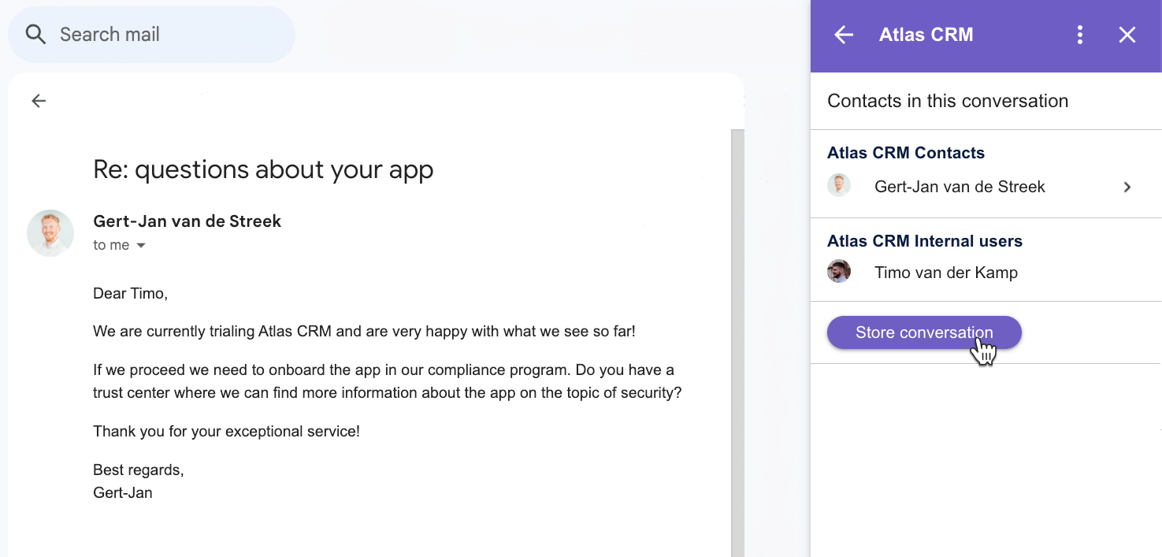Go back to inbox using the email back arrow
The image size is (1162, 557).
[39, 101]
